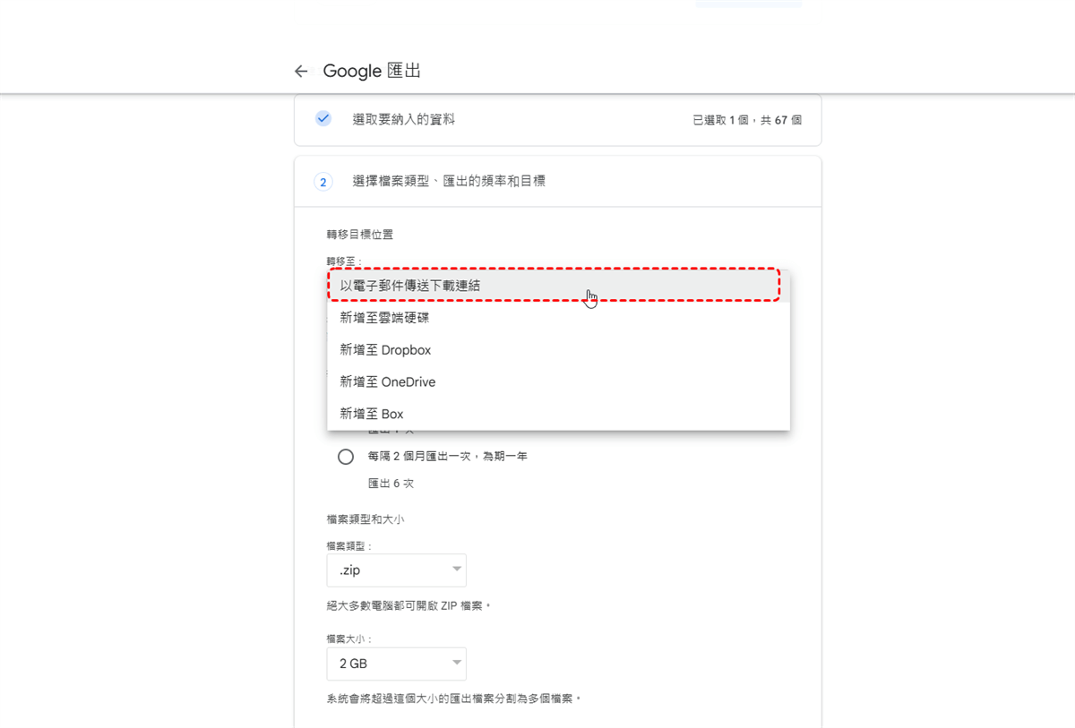Click the 選擇檔案類型、匯出的頻率和目標 header
The height and width of the screenshot is (728, 1075).
(449, 182)
